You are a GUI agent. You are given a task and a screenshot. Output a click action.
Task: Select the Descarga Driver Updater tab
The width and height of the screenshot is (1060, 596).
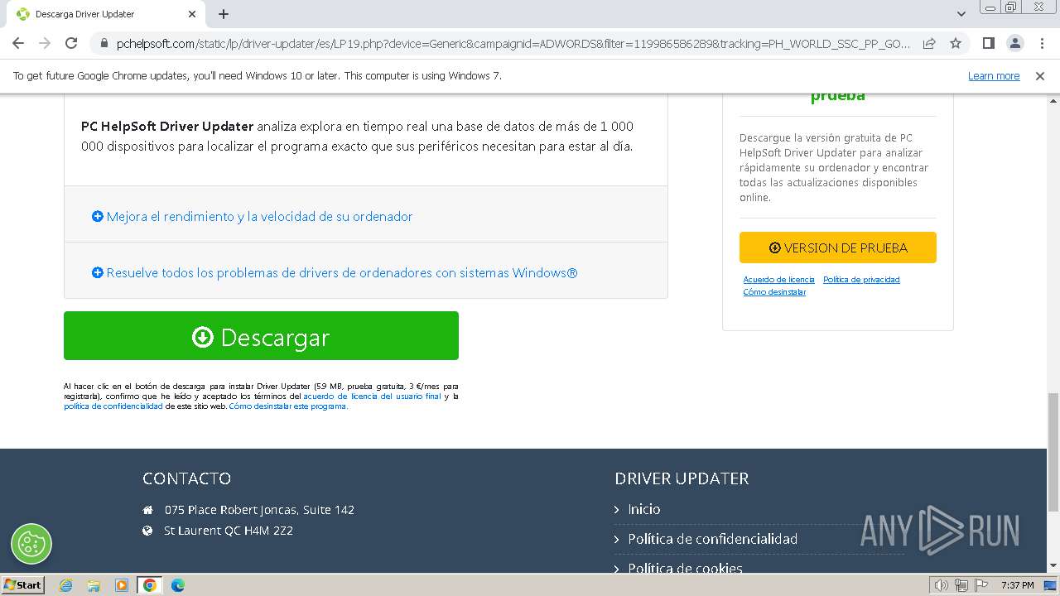(105, 14)
